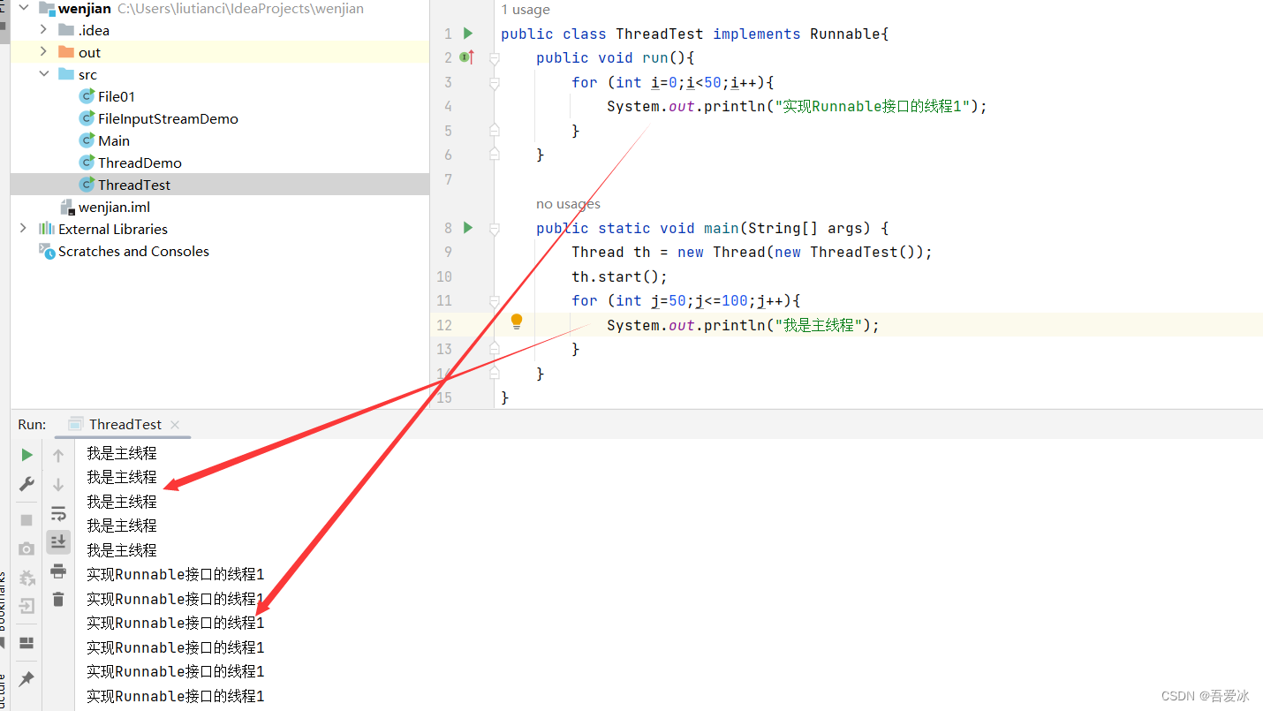1263x711 pixels.
Task: Click 'new Thread(new ThreadTest())' on line 9
Action: click(800, 252)
